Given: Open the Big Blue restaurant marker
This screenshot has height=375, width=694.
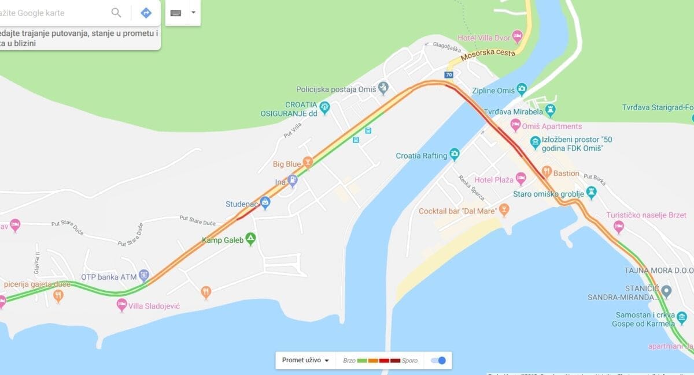Looking at the screenshot, I should coord(308,162).
